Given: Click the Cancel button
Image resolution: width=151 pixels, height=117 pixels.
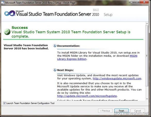Looking at the screenshot, I should point(138,111).
